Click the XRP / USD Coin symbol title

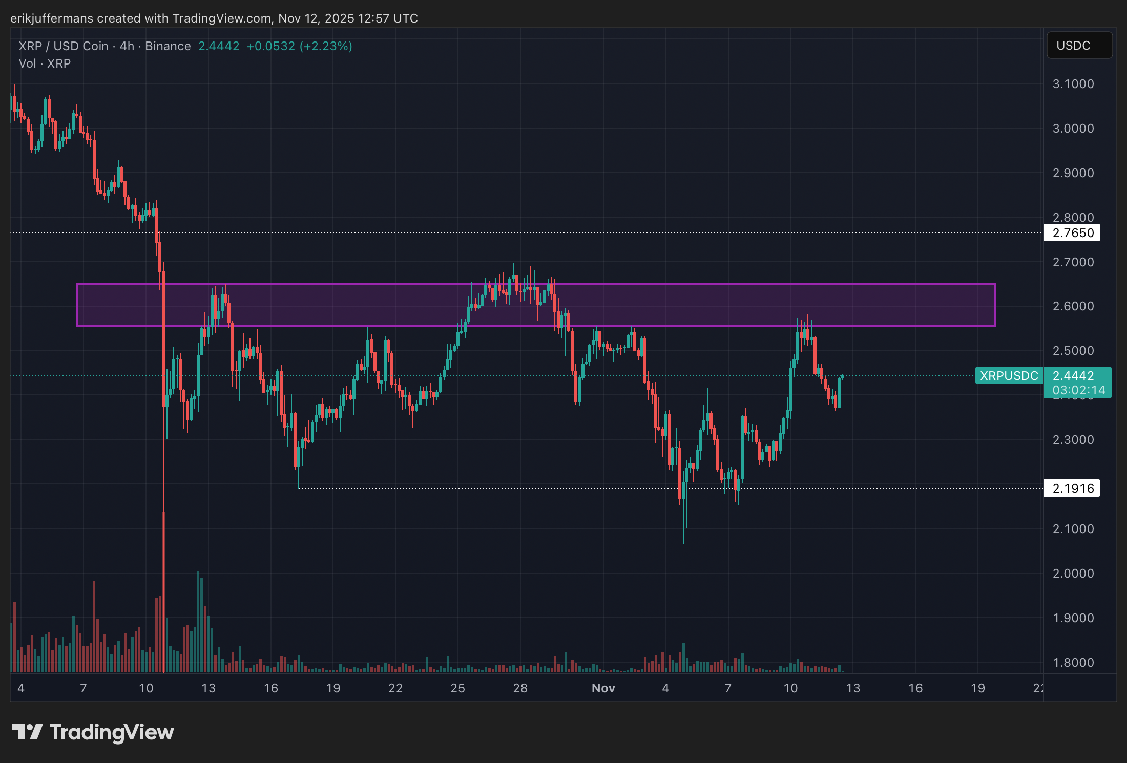pyautogui.click(x=64, y=46)
